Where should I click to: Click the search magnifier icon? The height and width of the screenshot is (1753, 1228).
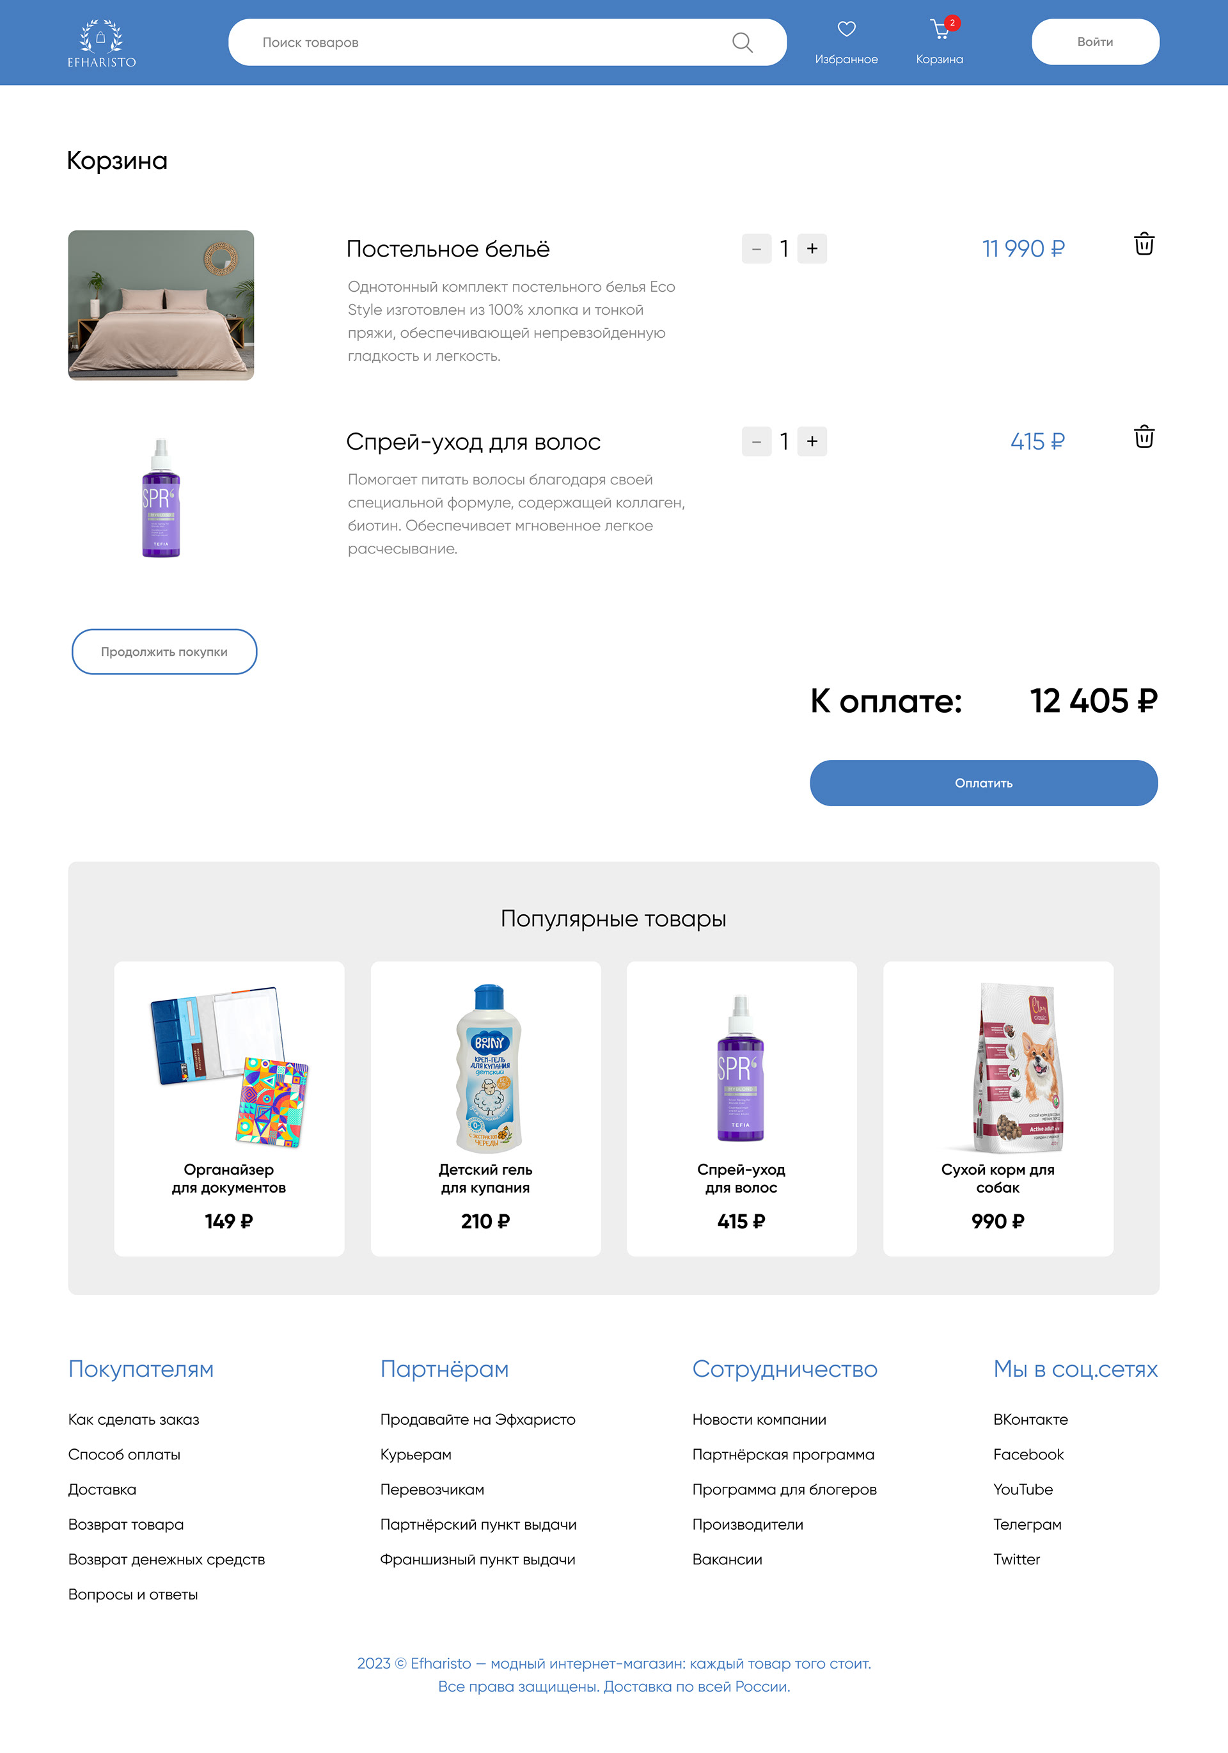(742, 42)
